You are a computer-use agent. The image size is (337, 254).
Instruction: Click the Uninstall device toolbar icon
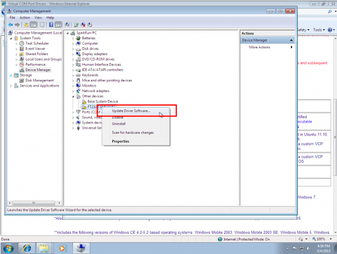[83, 25]
